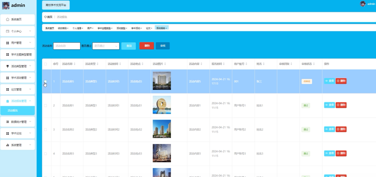The height and width of the screenshot is (177, 376).
Task: Check the row checkbox for 活动名称2
Action: click(45, 130)
